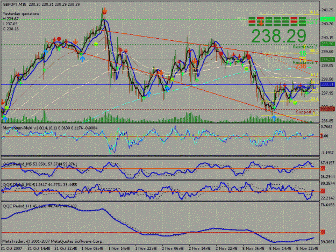Click the QQE Period_M5 indicator label
This screenshot has width=336, height=252.
pos(40,164)
